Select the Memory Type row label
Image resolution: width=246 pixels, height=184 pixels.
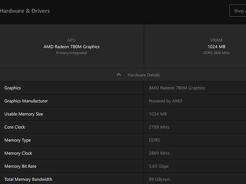click(x=17, y=140)
